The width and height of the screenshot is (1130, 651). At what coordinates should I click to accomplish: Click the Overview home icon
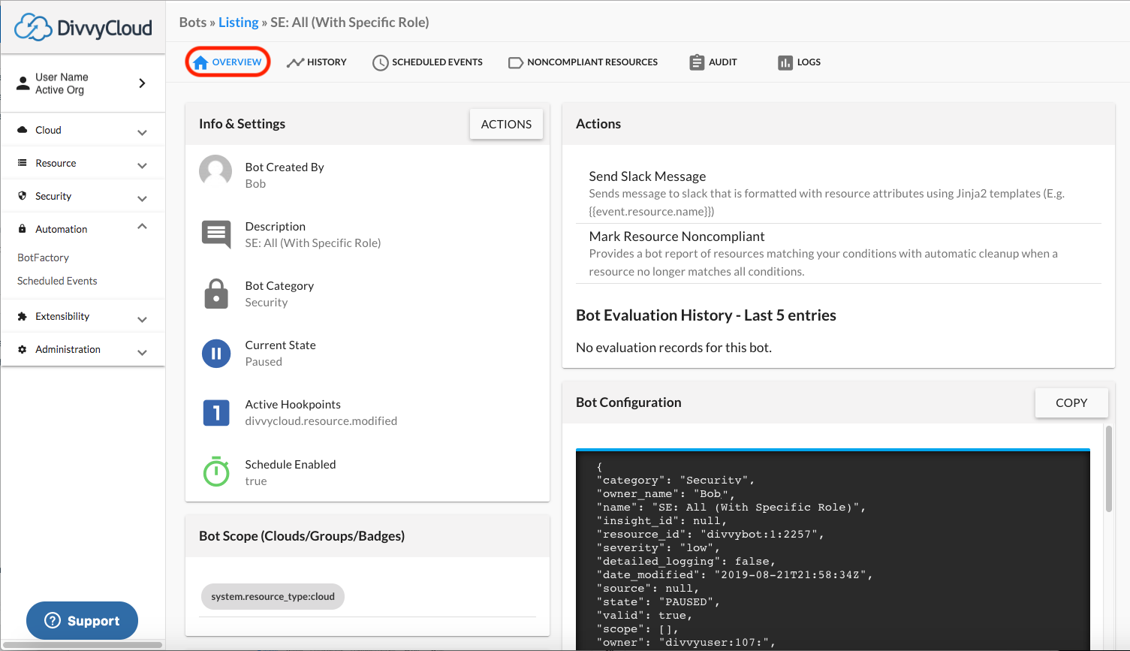click(200, 62)
